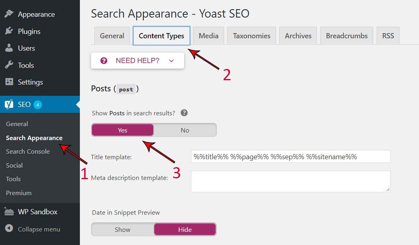Select Show for Date in Snippet Preview

(x=122, y=229)
